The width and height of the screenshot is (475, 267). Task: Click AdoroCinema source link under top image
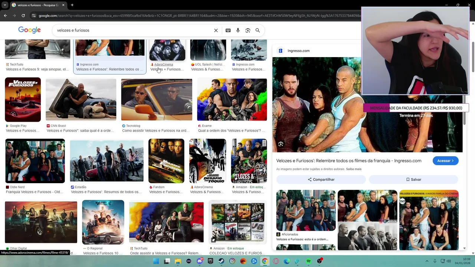pos(163,65)
